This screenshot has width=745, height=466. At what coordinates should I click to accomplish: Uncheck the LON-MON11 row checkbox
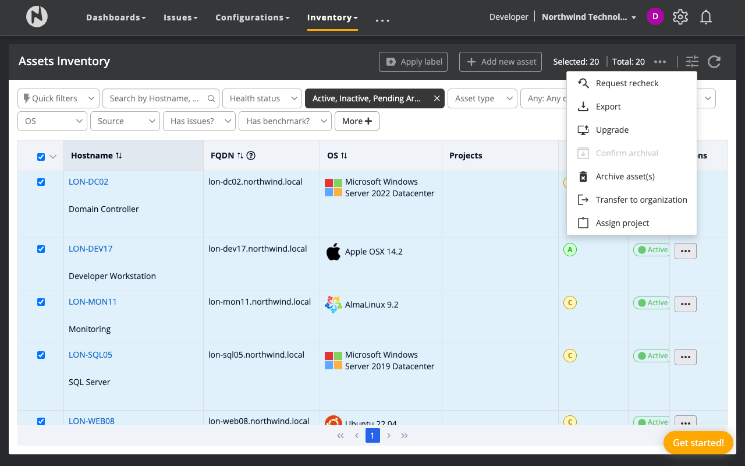click(x=41, y=302)
